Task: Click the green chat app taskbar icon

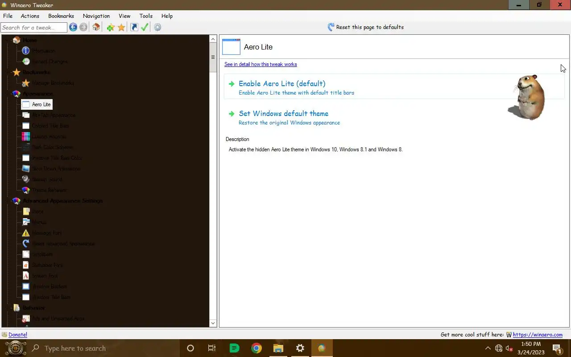Action: tap(234, 348)
